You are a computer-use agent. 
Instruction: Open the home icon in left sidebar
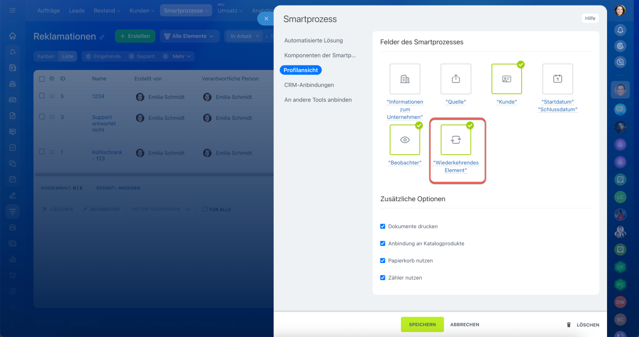(x=12, y=36)
